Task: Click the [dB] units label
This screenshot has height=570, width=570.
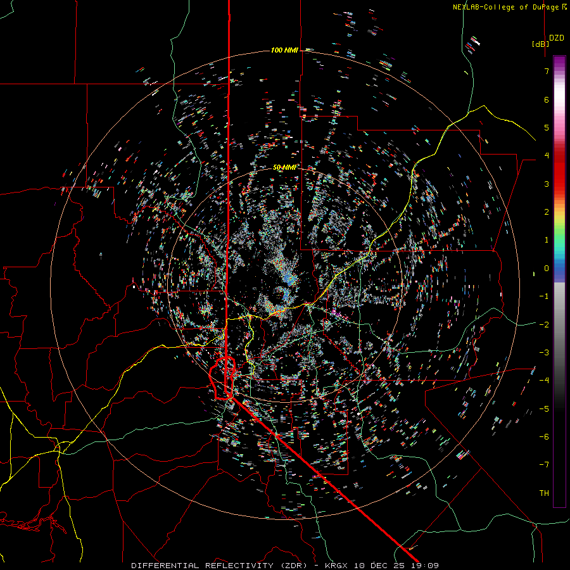Action: (540, 44)
